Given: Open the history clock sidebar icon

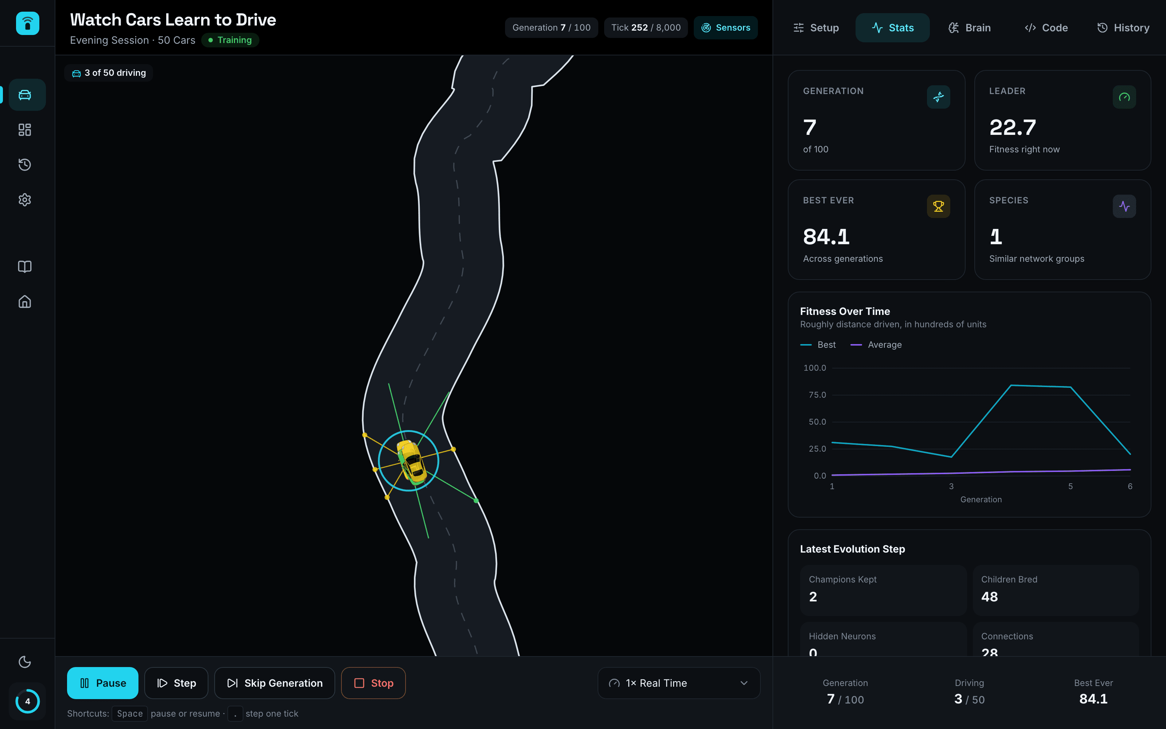Looking at the screenshot, I should (x=25, y=164).
